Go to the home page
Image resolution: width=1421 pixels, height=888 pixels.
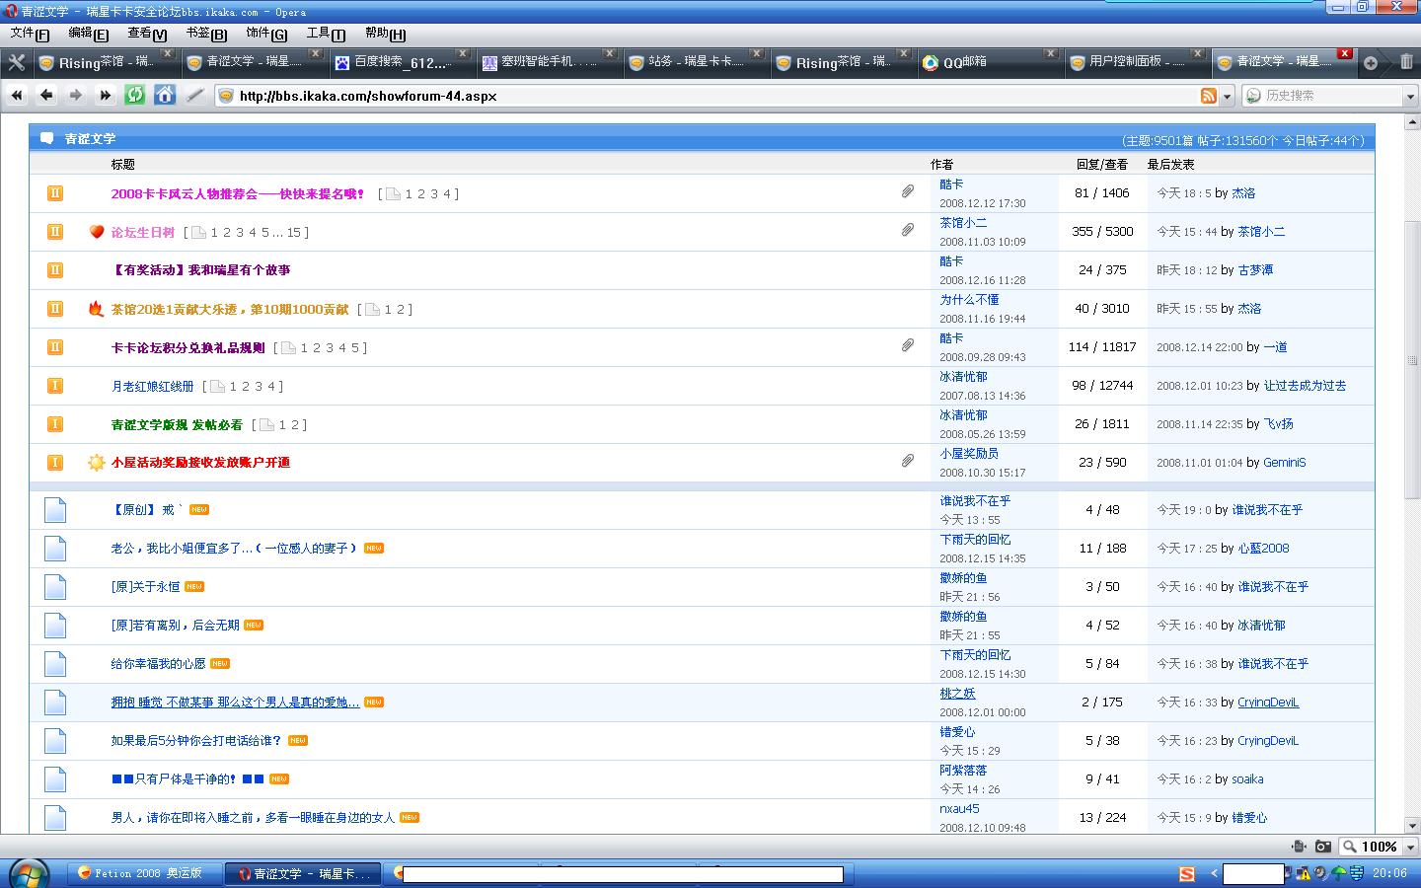[165, 95]
